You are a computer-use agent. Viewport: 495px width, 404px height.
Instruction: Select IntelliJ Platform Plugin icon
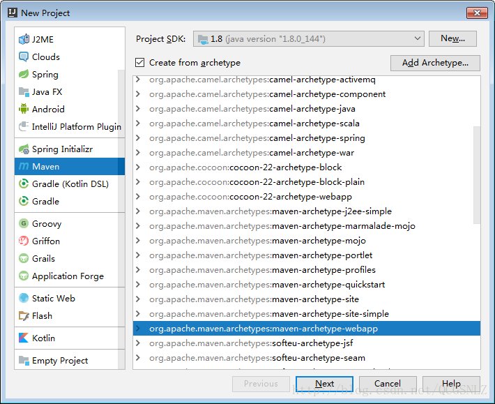[x=24, y=127]
